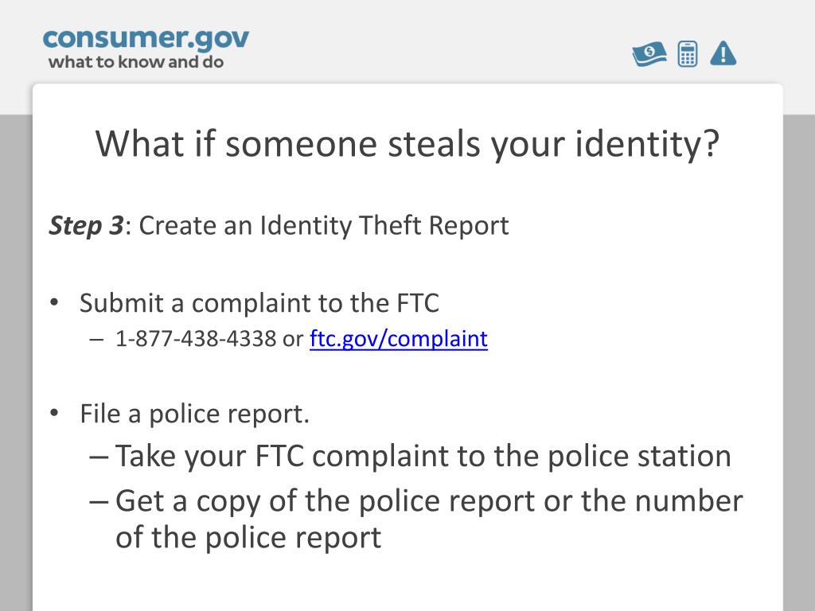Click the bullet dot before 'Submit a complaint'
Screen dimensions: 815x611
point(54,303)
